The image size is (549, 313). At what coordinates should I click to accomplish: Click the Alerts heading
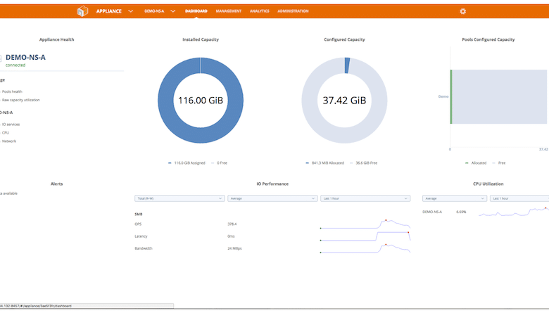pyautogui.click(x=57, y=184)
